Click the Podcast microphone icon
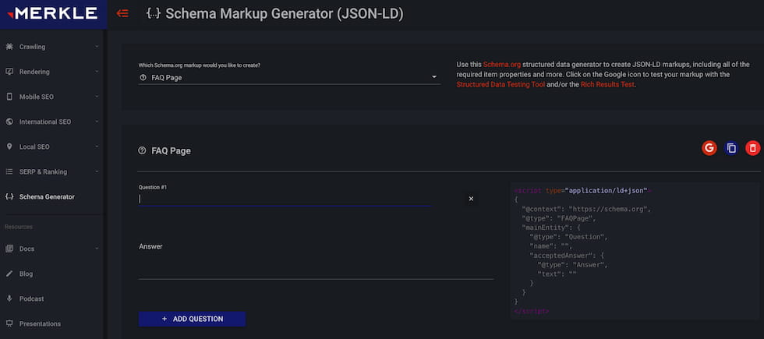The height and width of the screenshot is (339, 764). pos(9,298)
